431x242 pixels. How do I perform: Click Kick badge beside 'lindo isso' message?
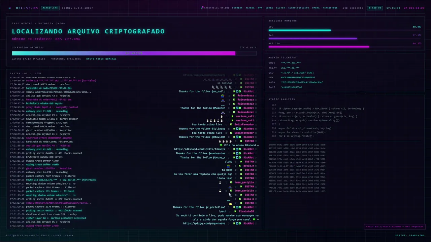point(241,178)
